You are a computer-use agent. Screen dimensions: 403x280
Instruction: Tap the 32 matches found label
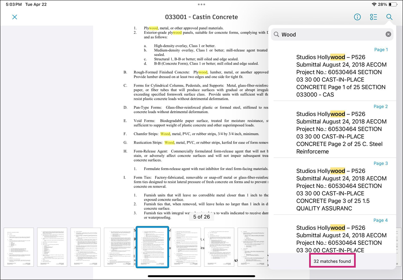(332, 261)
